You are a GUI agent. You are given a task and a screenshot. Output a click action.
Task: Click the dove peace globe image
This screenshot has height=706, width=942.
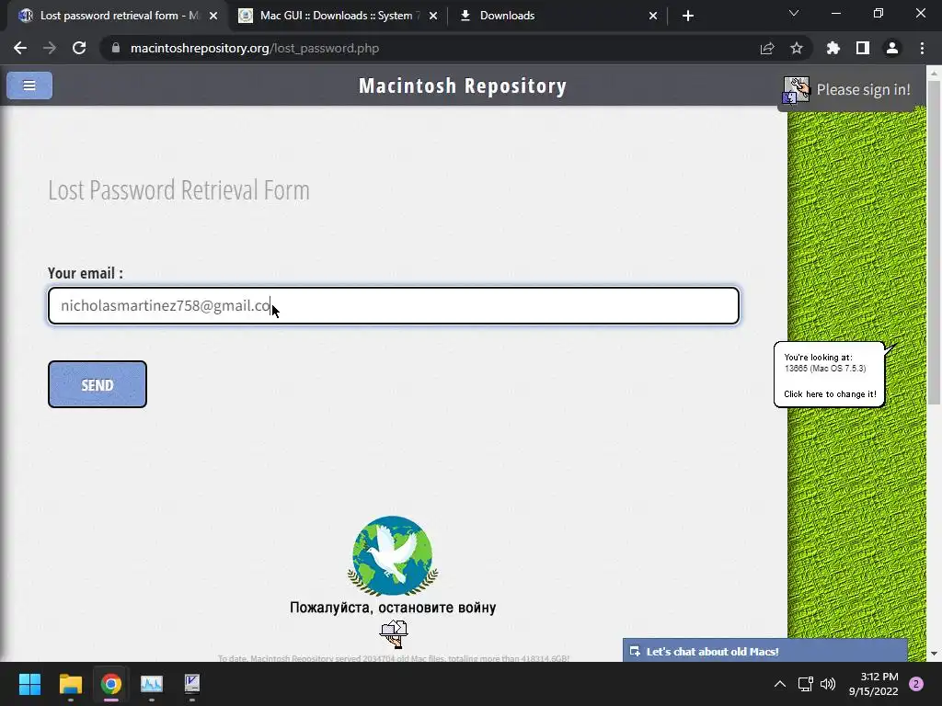(393, 555)
